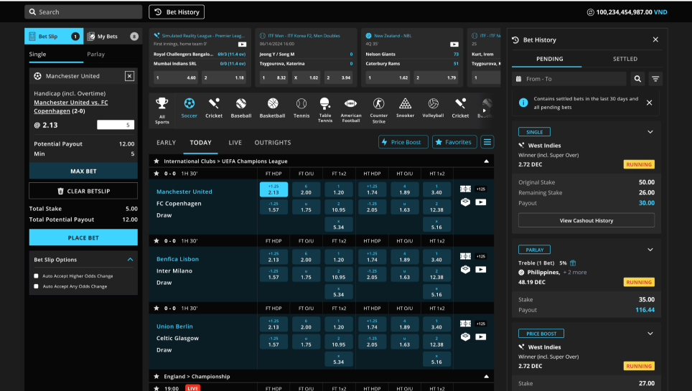Switch to SETTLED bets tab
This screenshot has width=692, height=391.
pyautogui.click(x=625, y=59)
